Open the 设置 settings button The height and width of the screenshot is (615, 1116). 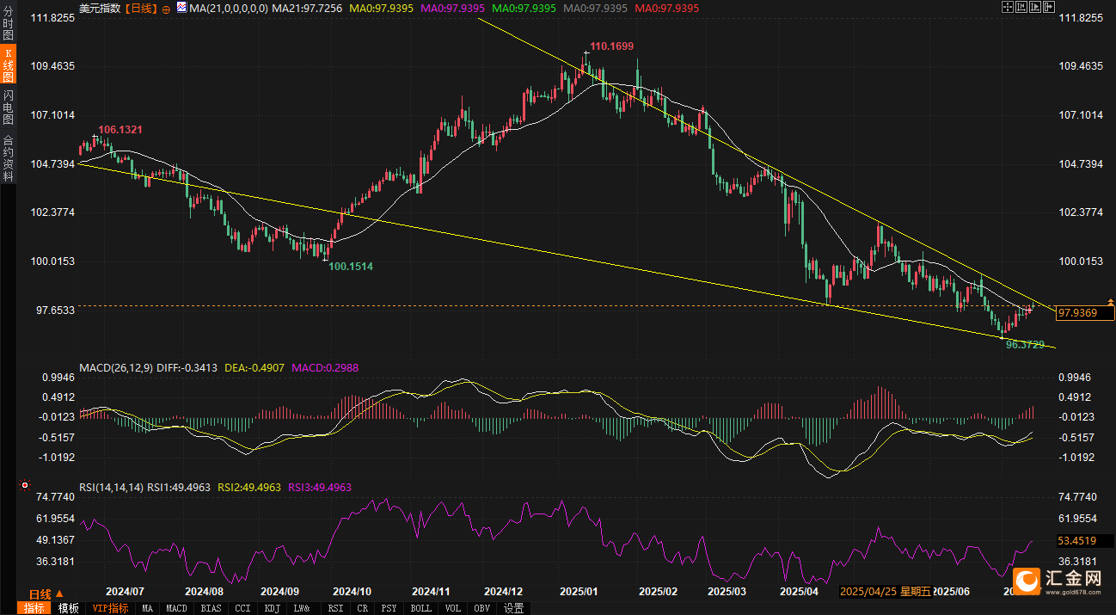[x=514, y=608]
